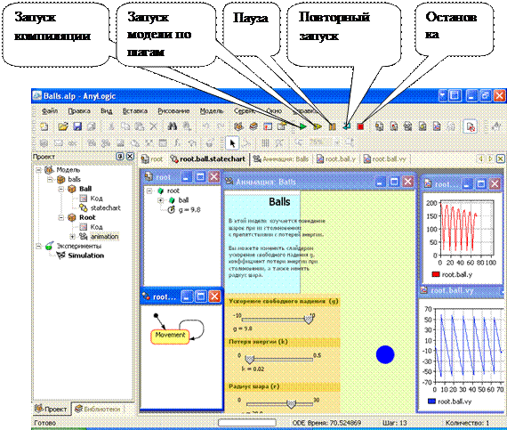This screenshot has height=430, width=507.
Task: Switch to the root.ball.vy tab
Action: click(385, 158)
